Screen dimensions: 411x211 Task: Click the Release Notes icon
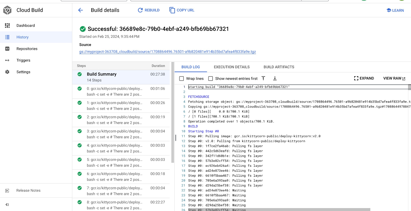(x=7, y=190)
